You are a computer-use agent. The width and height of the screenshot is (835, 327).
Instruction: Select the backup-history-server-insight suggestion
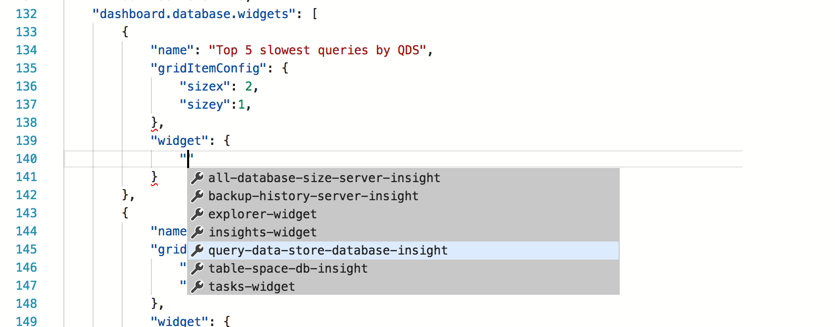(314, 196)
